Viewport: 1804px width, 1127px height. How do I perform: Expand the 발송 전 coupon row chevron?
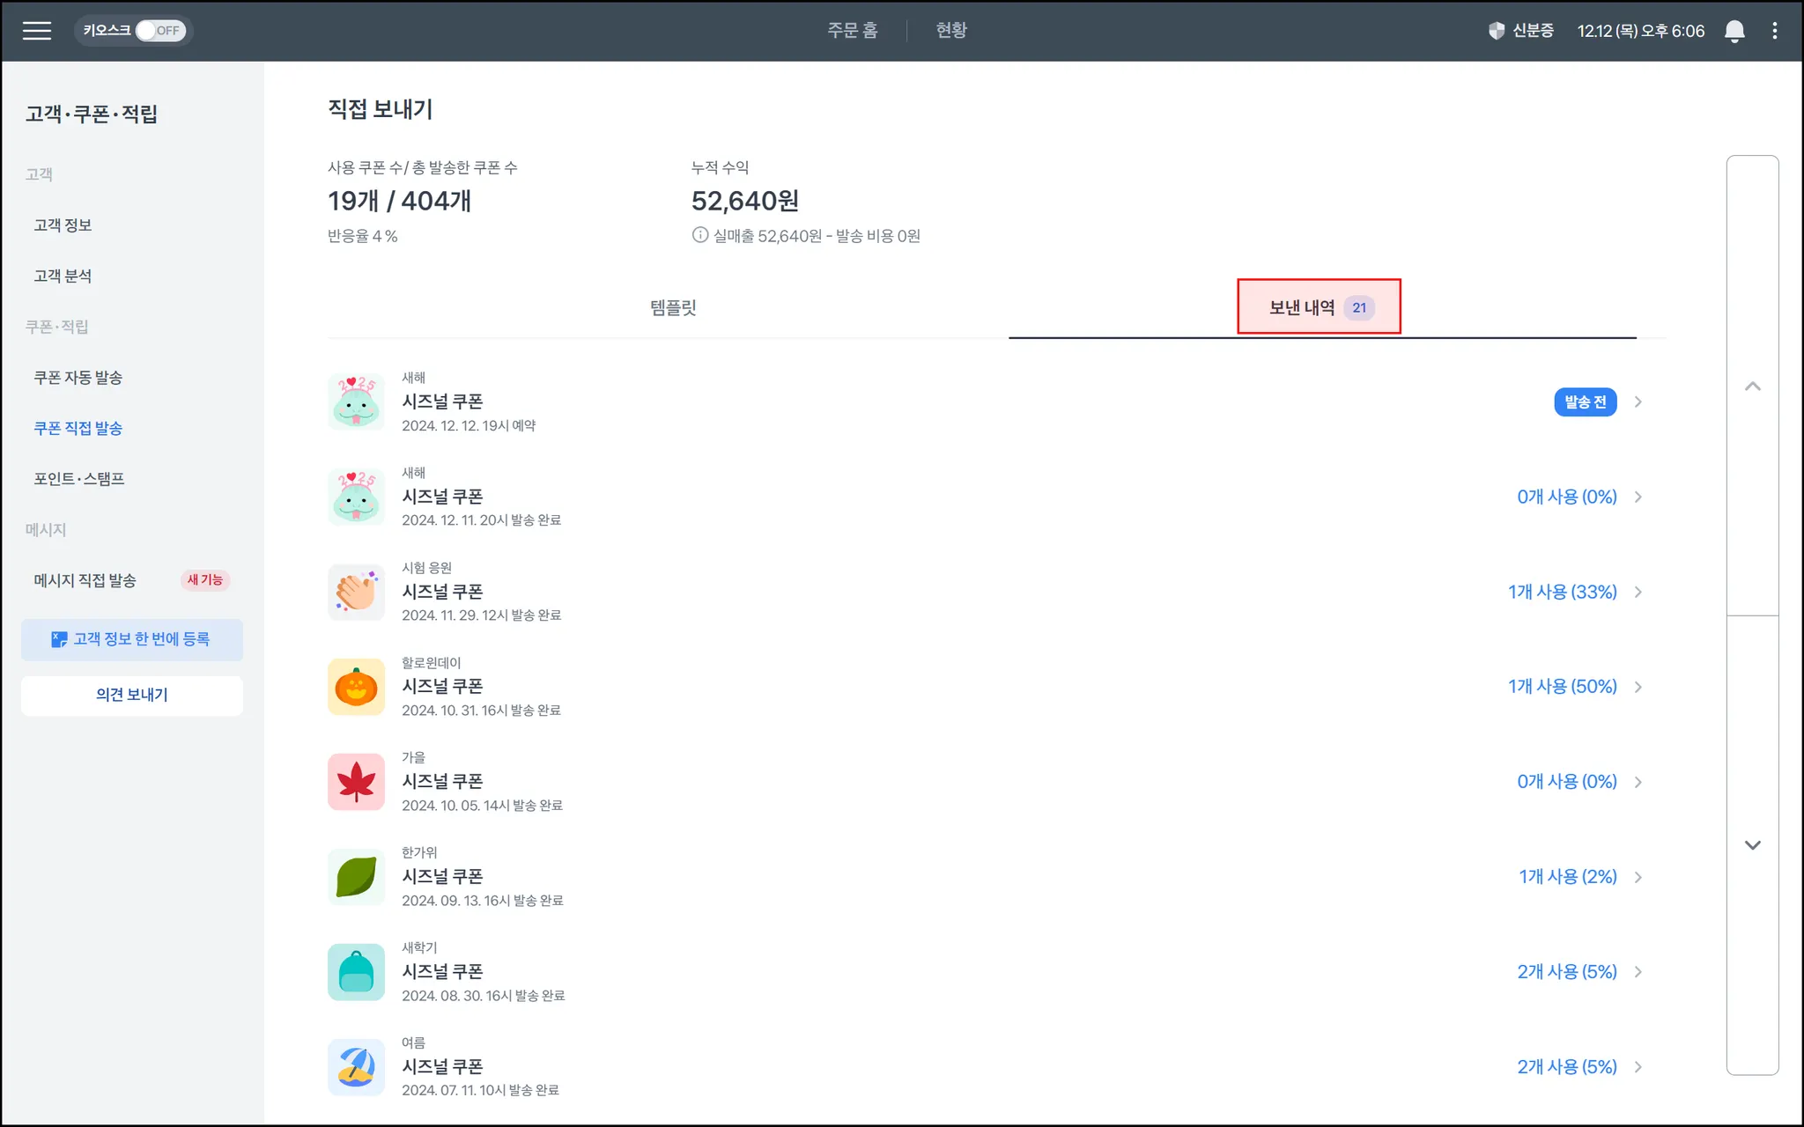tap(1638, 402)
